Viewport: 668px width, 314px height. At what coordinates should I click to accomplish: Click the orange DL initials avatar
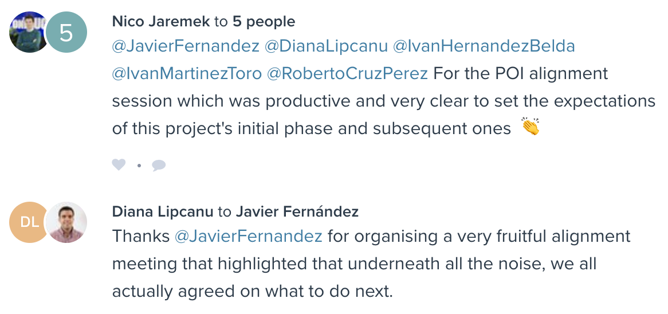point(28,222)
